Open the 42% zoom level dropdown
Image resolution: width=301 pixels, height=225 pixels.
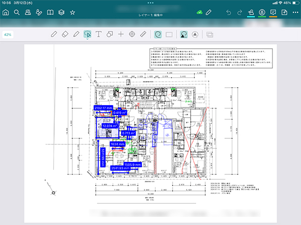[8, 35]
